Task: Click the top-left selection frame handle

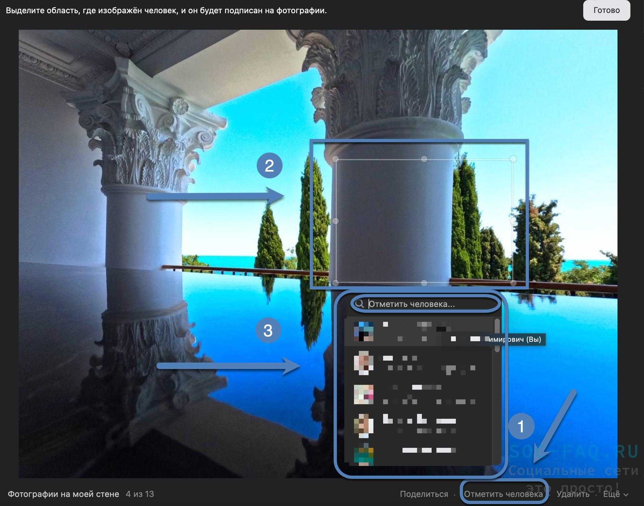Action: (336, 159)
